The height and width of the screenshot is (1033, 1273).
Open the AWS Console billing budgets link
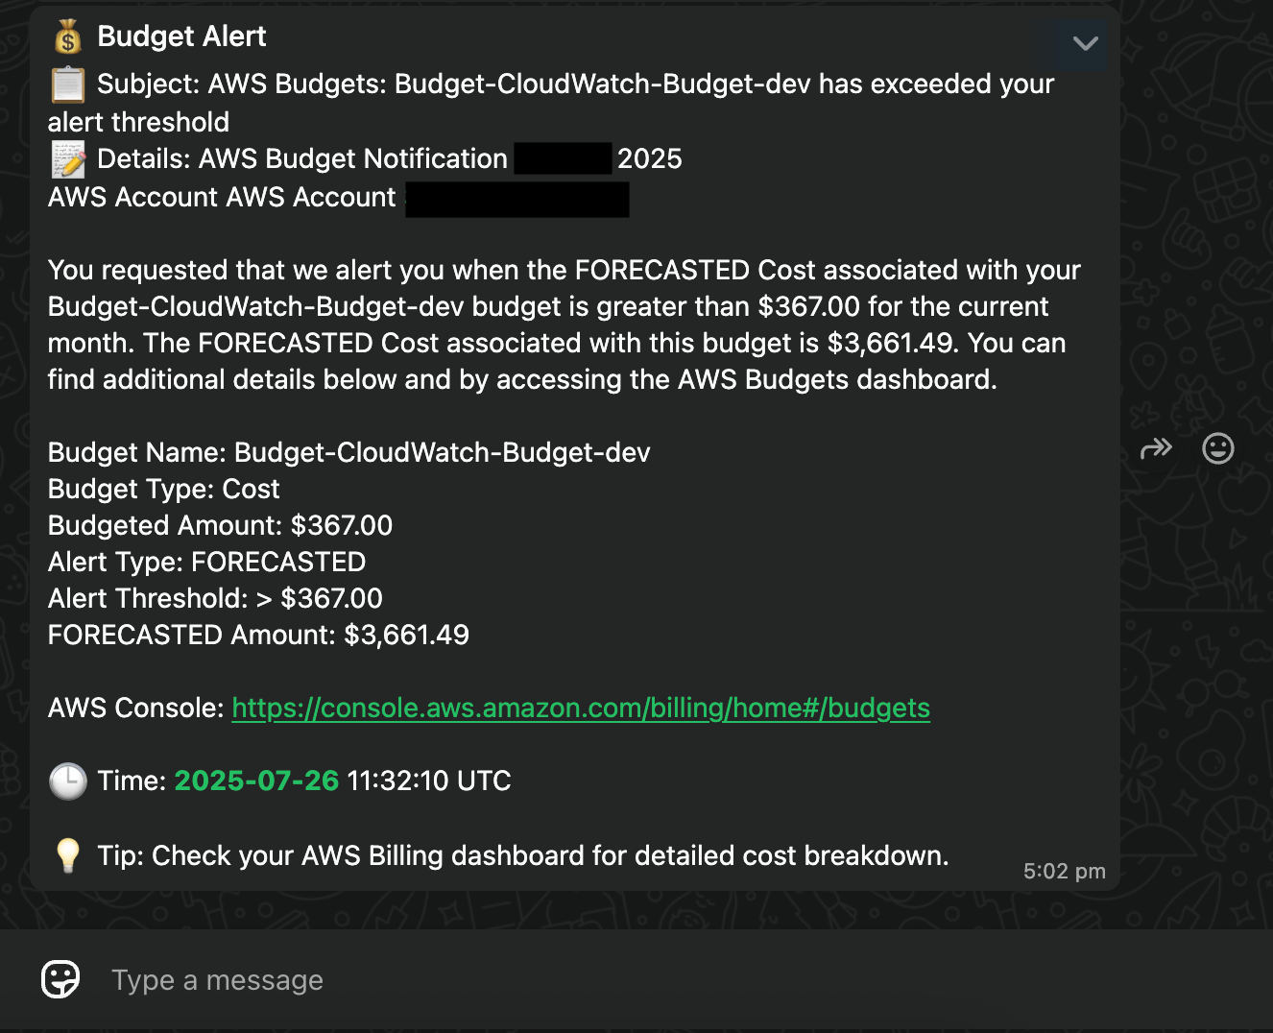(581, 709)
